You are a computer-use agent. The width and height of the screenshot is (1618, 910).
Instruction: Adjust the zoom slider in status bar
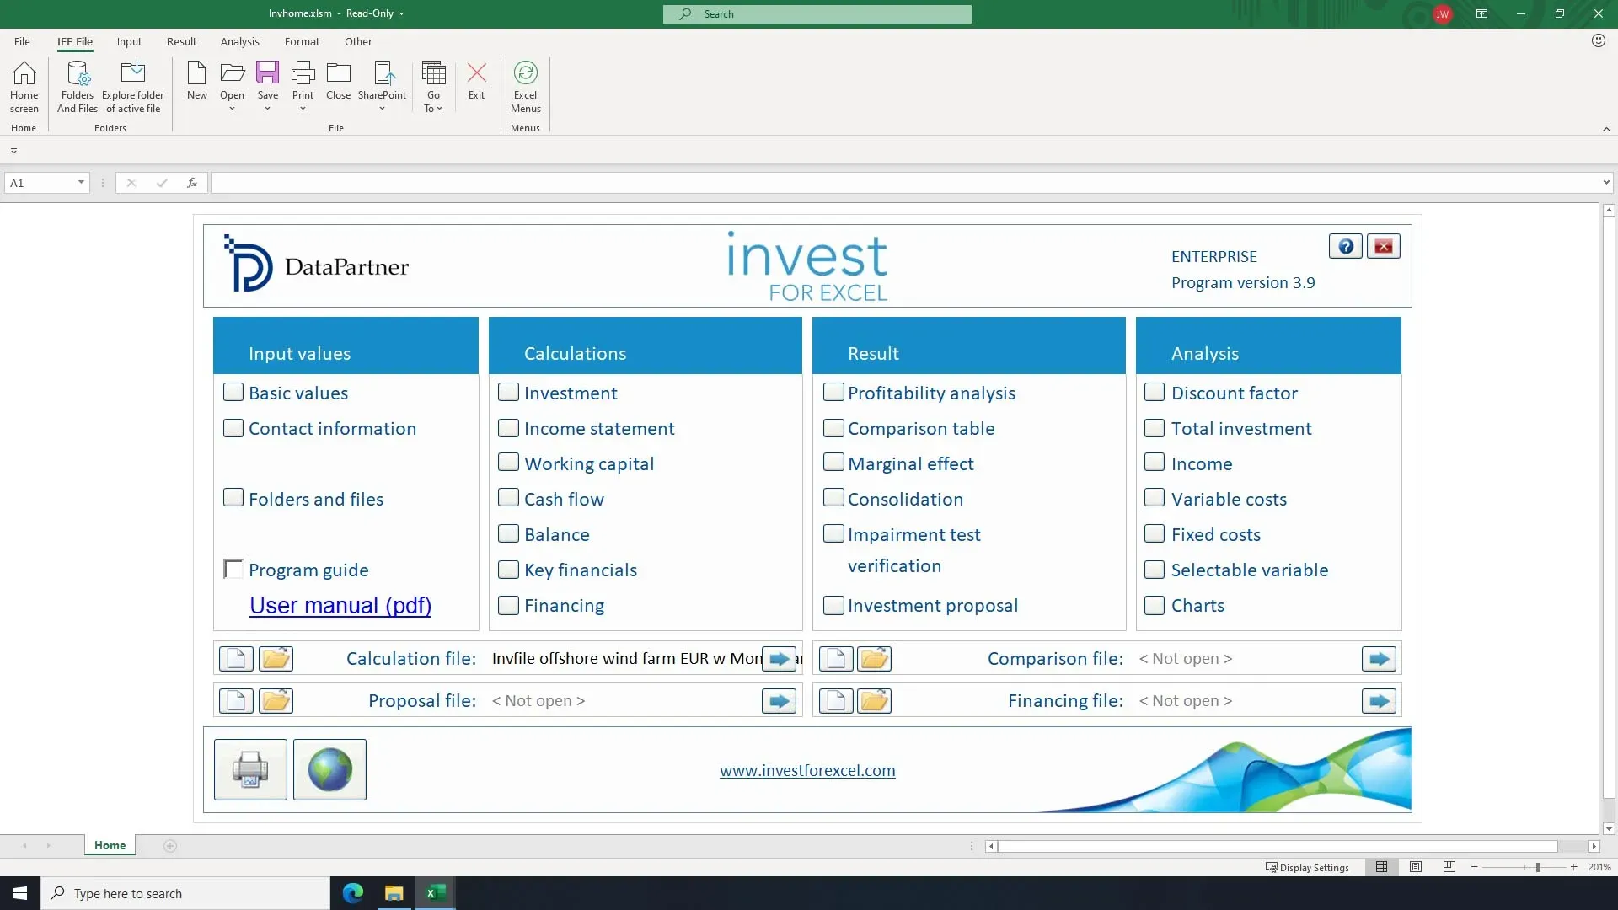point(1538,867)
